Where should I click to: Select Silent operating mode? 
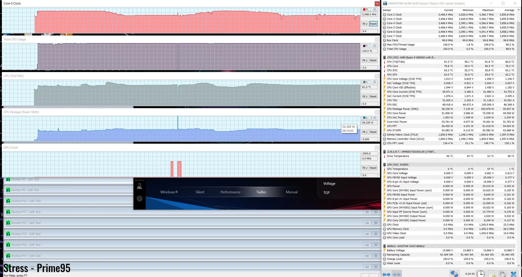(x=200, y=192)
